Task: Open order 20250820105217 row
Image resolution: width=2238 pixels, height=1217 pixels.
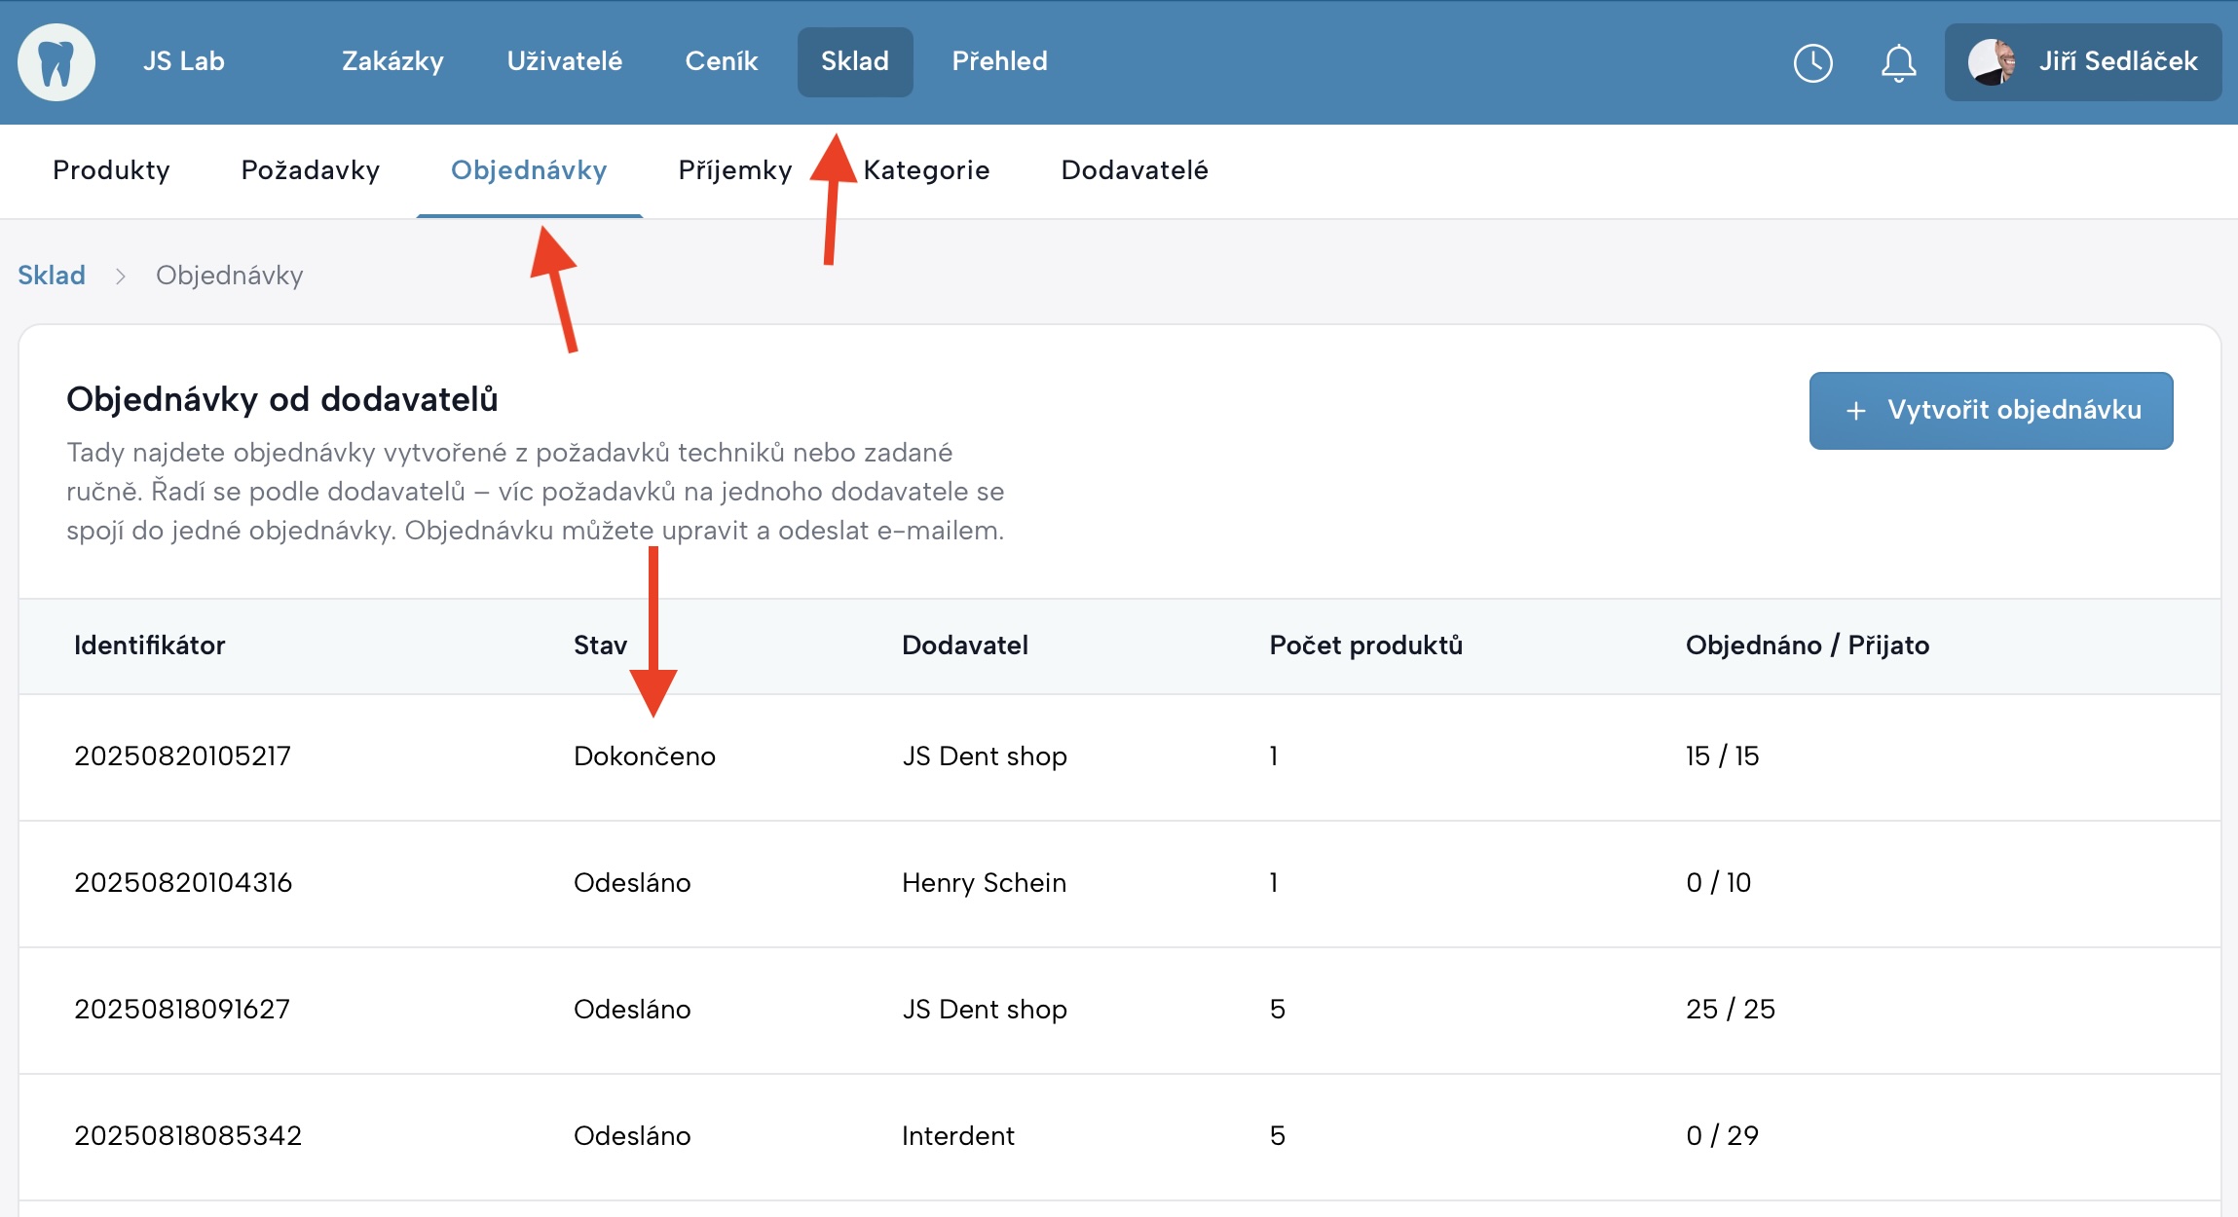Action: (183, 756)
